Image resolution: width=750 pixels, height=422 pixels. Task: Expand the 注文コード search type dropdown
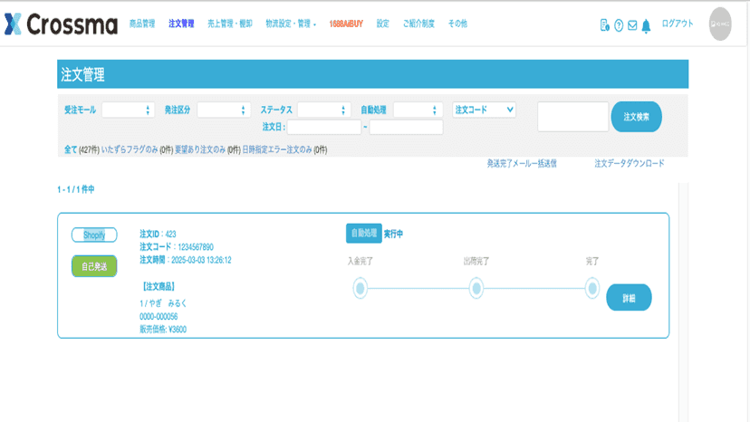[484, 110]
